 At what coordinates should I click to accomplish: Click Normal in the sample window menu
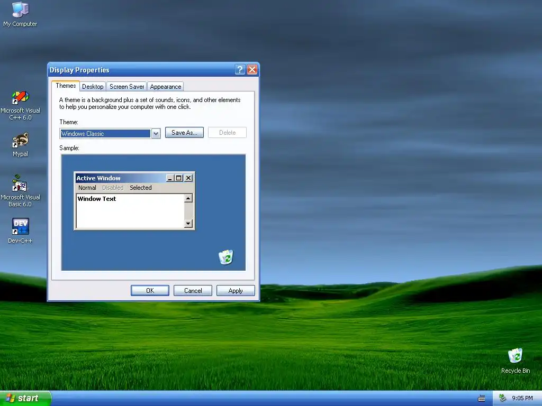pos(87,188)
